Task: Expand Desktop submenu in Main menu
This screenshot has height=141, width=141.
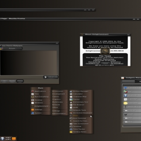Action: [41, 100]
